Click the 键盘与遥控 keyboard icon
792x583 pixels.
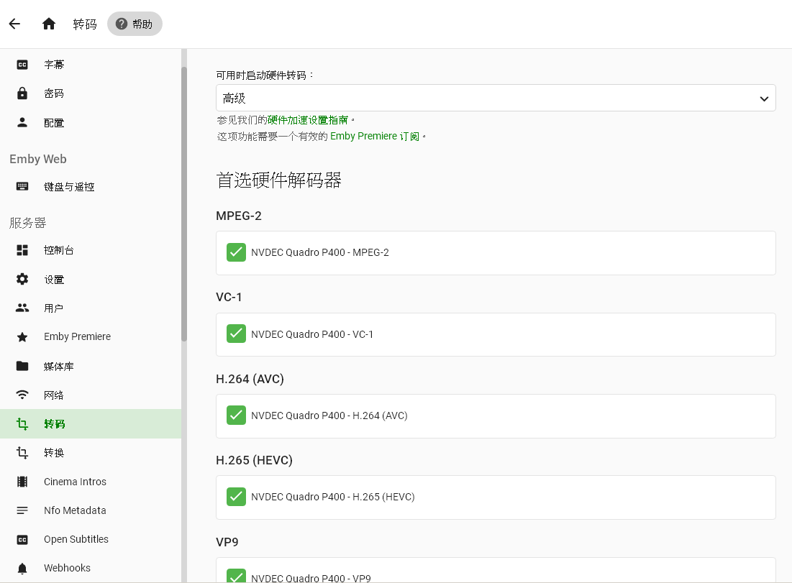[x=22, y=186]
